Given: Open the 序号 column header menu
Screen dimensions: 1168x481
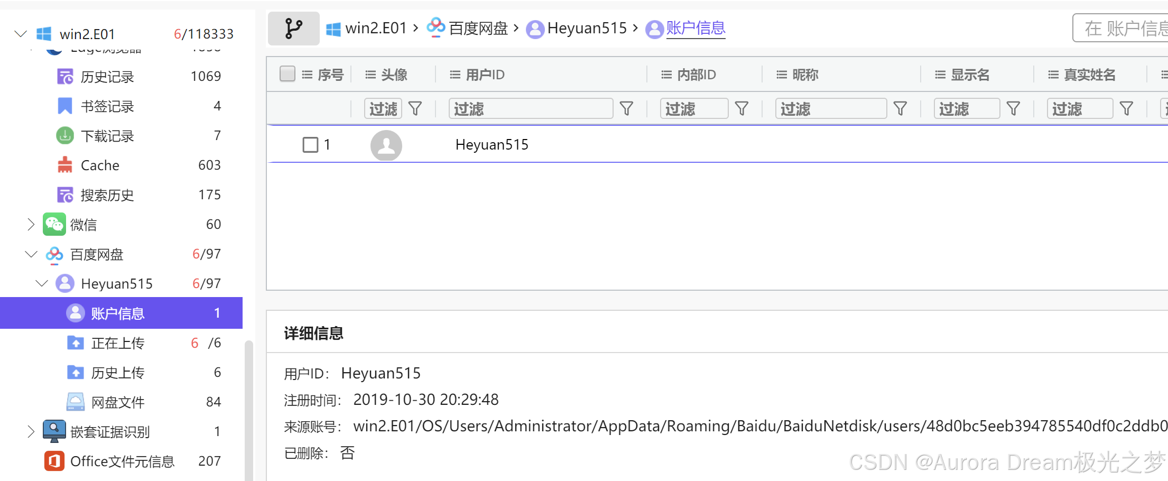Looking at the screenshot, I should (307, 75).
